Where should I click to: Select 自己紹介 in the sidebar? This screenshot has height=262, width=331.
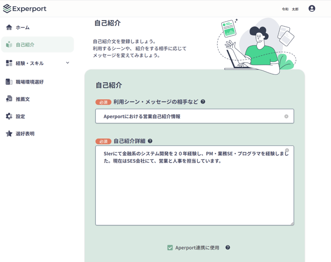click(x=38, y=44)
